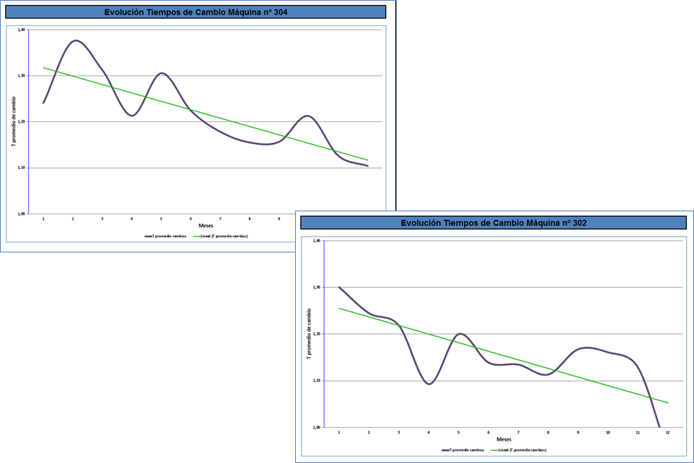Select the vertical axis title in chart 304
The image size is (694, 463).
[x=14, y=121]
